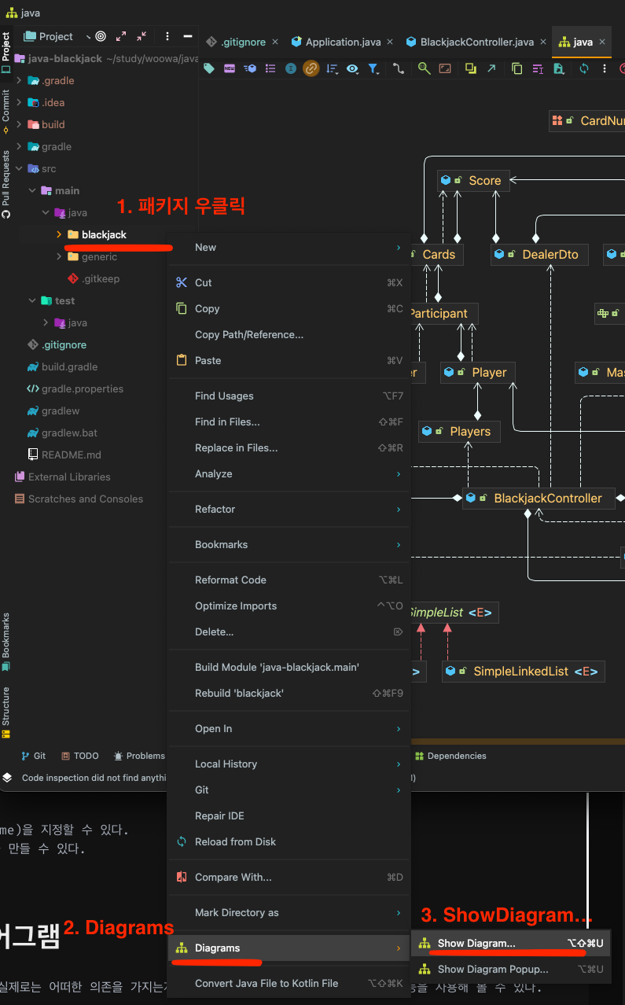Click the zoom magnifier icon in diagram toolbar
625x1005 pixels.
[x=424, y=68]
